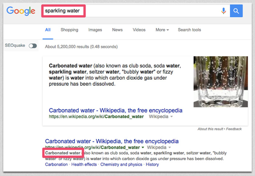The width and height of the screenshot is (255, 176).
Task: Click the second Carbonated water Wikipedia result title
Action: click(x=111, y=141)
